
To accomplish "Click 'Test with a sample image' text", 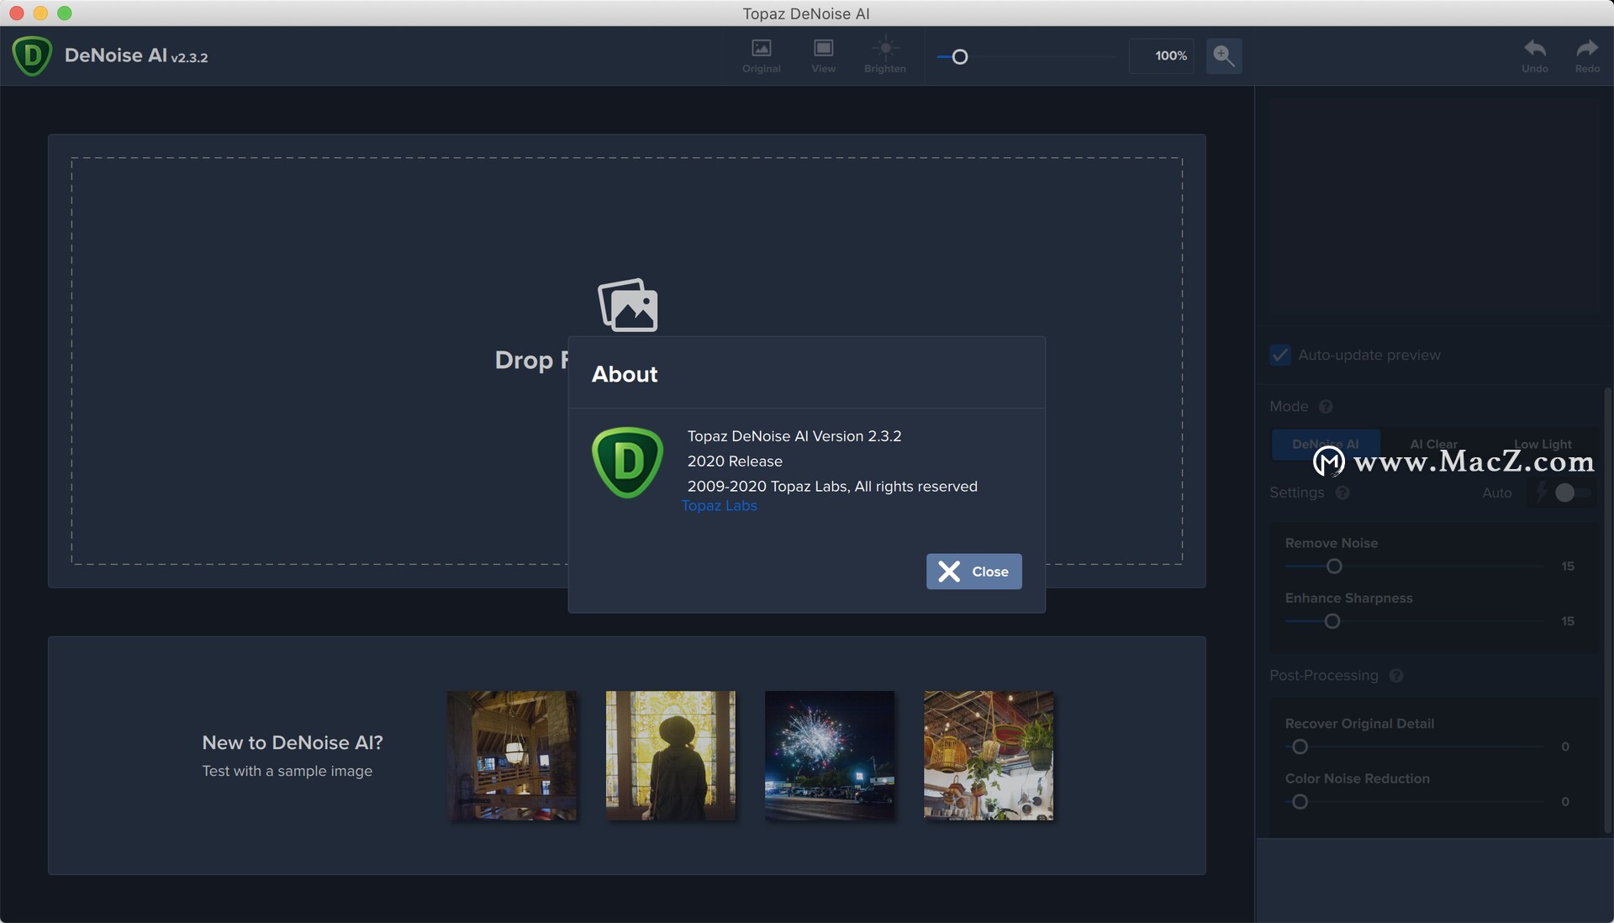I will (x=287, y=771).
